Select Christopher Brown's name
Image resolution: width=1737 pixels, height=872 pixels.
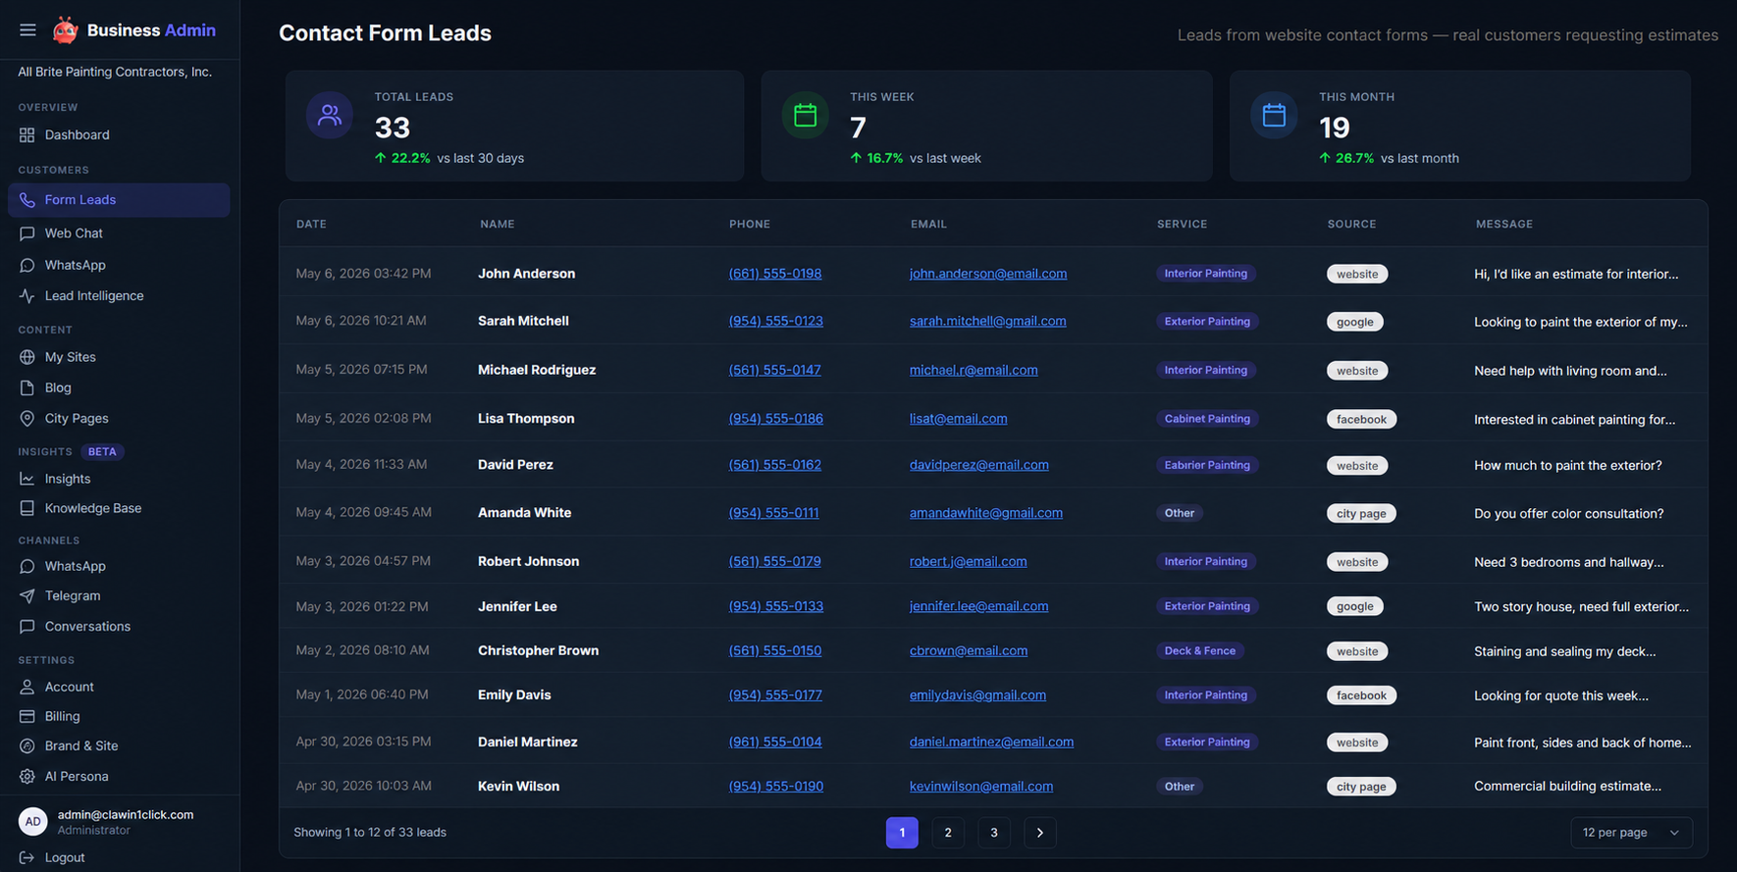pos(538,651)
